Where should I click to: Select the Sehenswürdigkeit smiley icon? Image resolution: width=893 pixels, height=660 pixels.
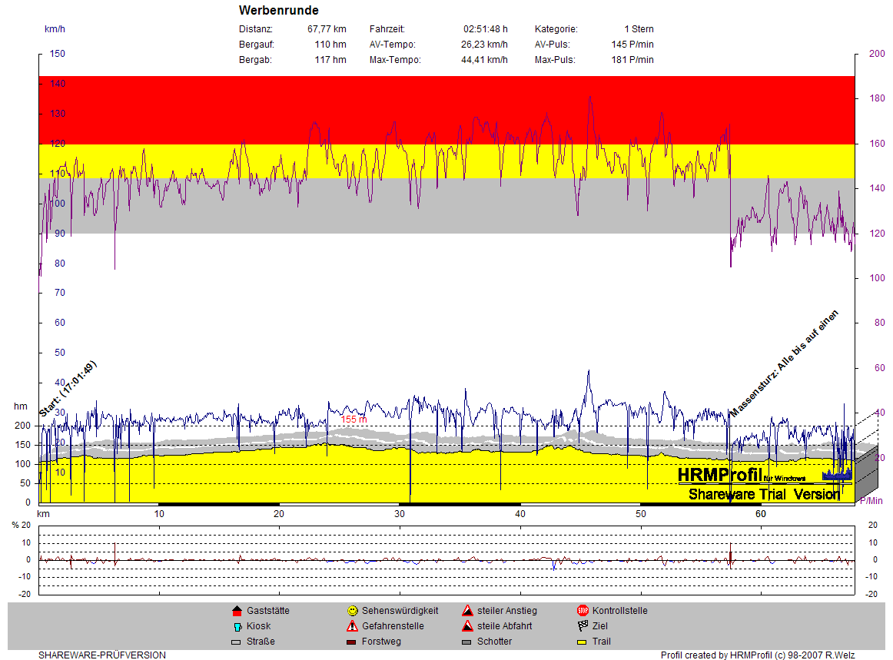point(352,611)
